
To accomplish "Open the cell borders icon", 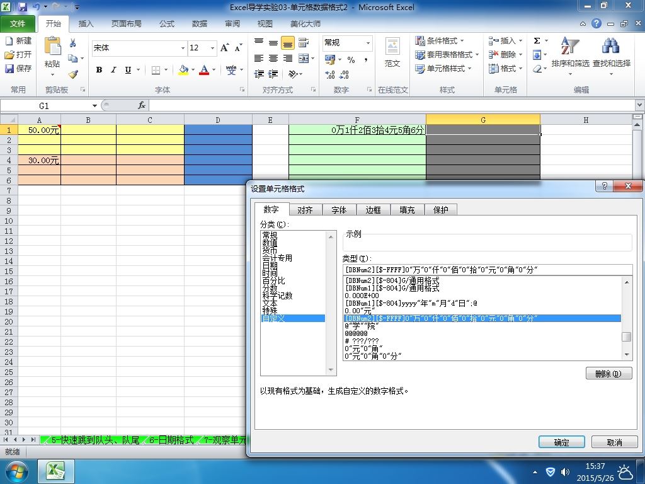I will [x=156, y=70].
